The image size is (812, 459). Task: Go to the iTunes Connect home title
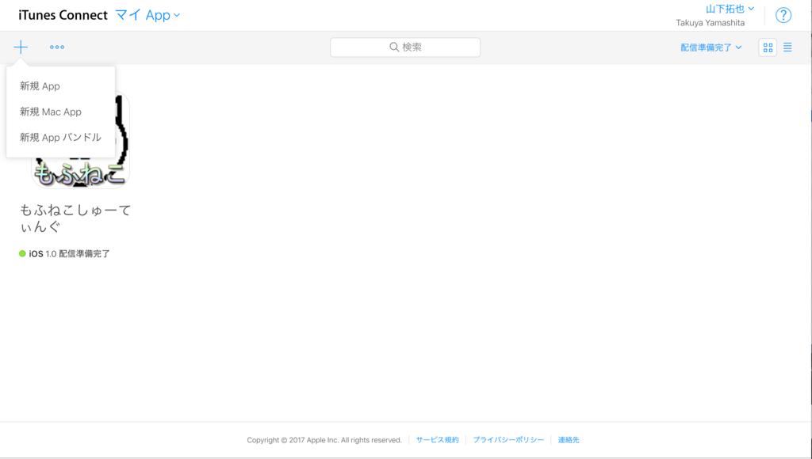click(63, 15)
